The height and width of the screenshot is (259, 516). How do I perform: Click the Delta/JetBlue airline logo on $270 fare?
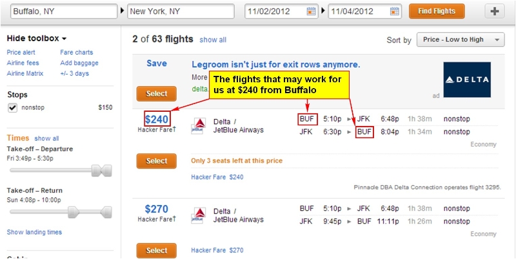click(199, 215)
